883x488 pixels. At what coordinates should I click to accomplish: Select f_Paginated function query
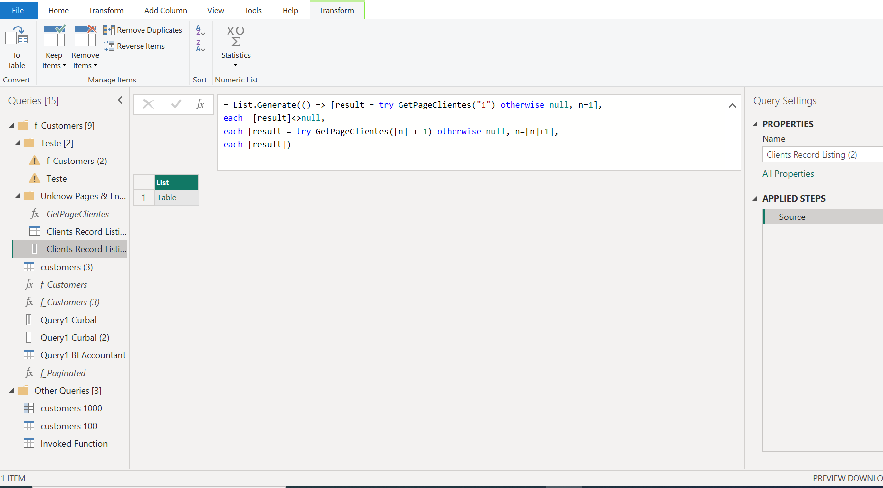pos(63,373)
